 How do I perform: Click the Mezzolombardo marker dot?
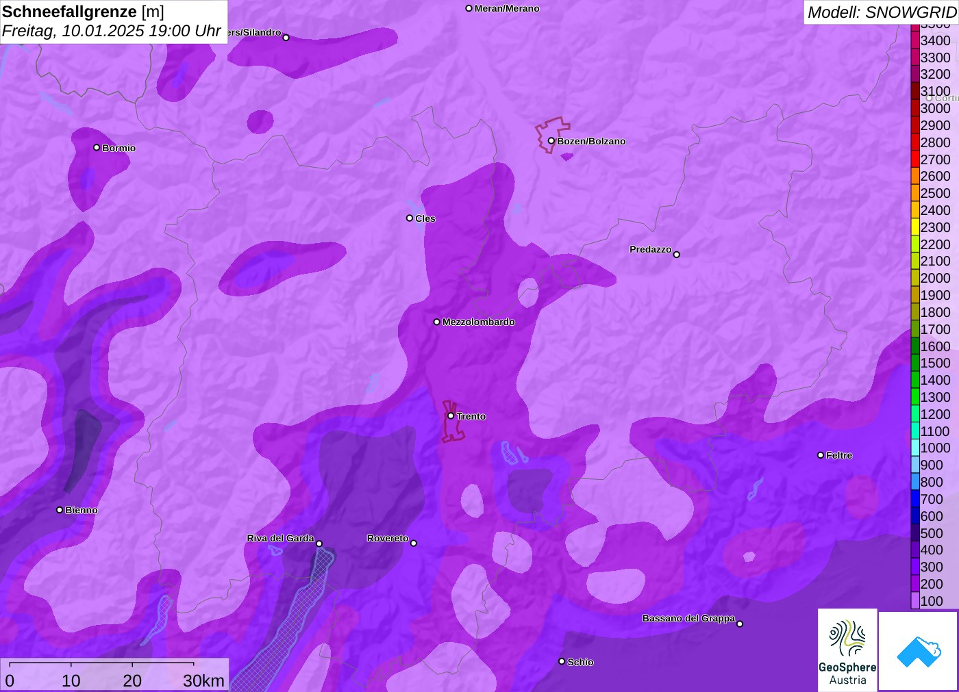tap(437, 322)
